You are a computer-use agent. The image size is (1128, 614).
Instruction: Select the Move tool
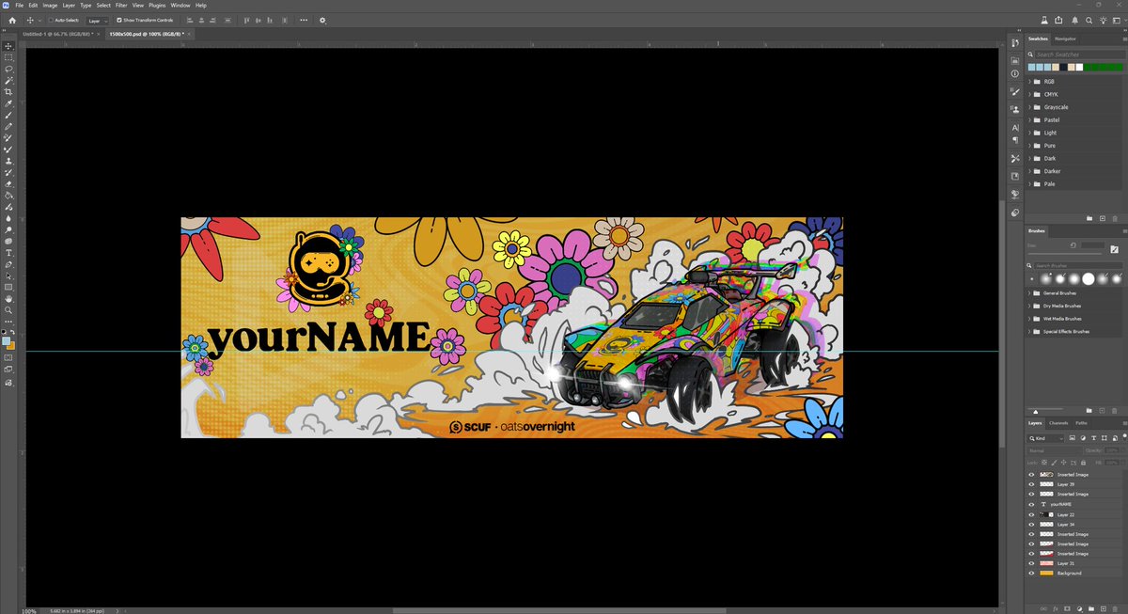[x=8, y=46]
